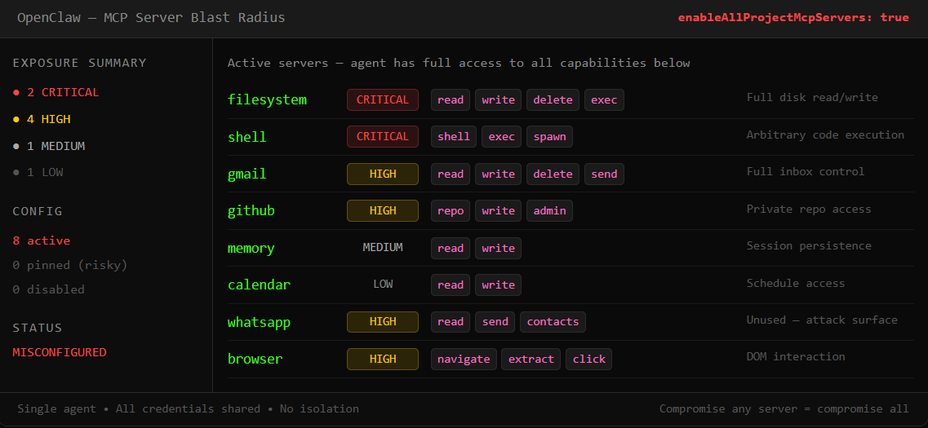This screenshot has height=428, width=928.
Task: Select gmail's read capability tag
Action: (451, 174)
